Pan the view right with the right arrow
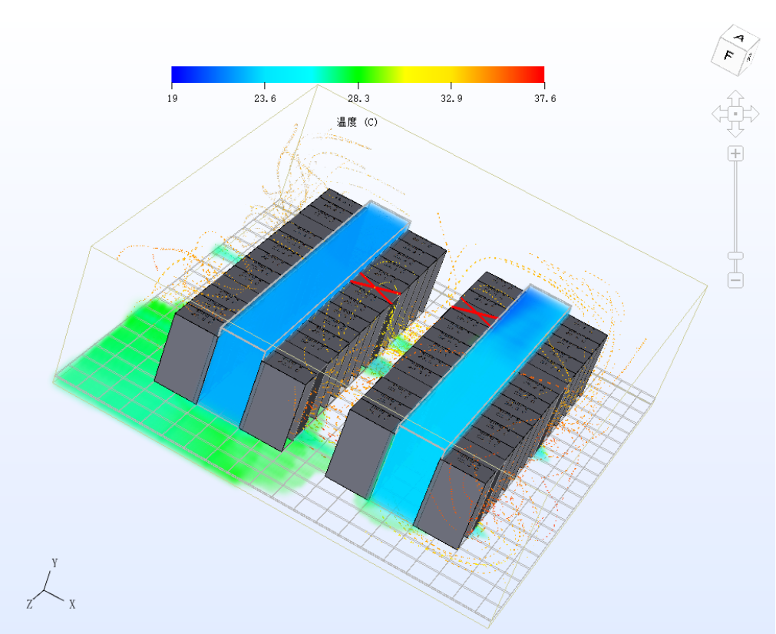The width and height of the screenshot is (776, 634). pyautogui.click(x=752, y=114)
